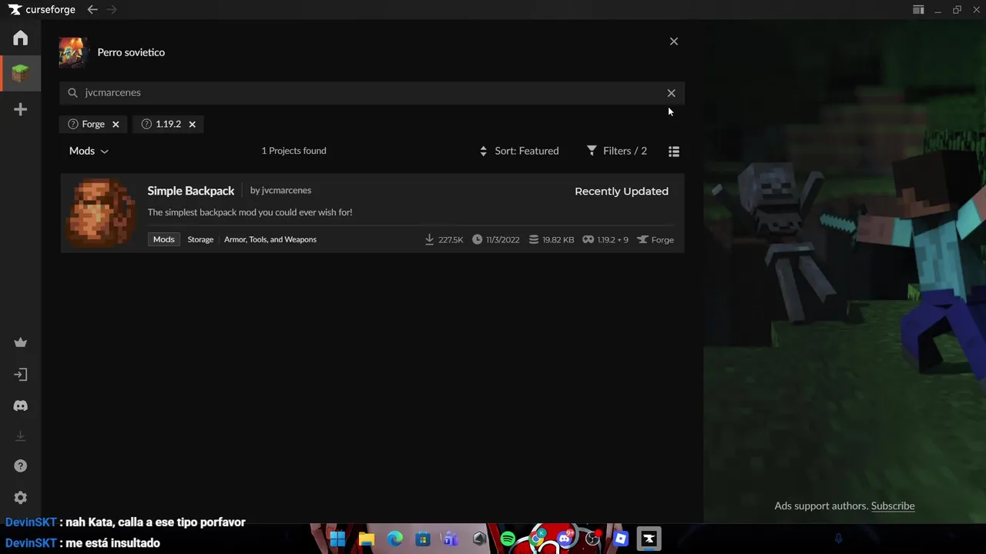
Task: Go back with the left arrow
Action: [x=92, y=9]
